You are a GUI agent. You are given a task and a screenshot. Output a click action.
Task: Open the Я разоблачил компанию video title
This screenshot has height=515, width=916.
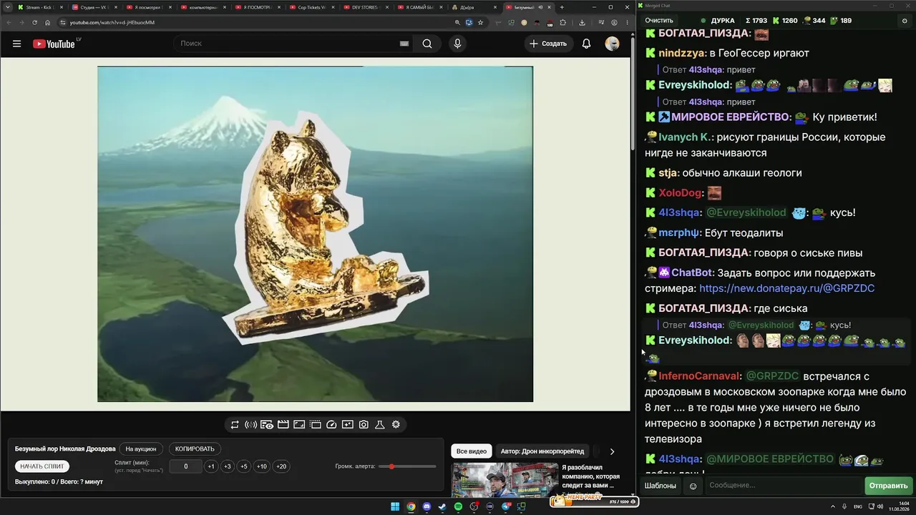pos(591,476)
